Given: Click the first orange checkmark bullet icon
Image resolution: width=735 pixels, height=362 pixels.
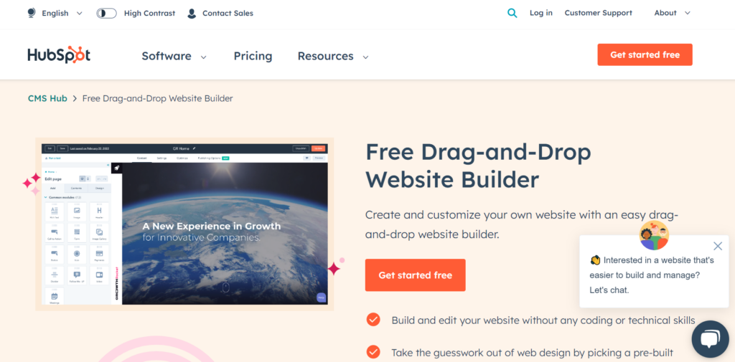Looking at the screenshot, I should 373,320.
